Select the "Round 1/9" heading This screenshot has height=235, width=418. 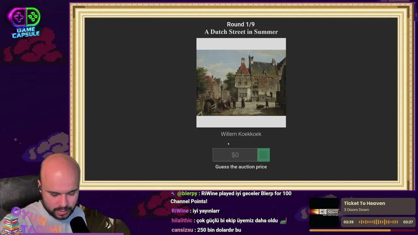(241, 24)
